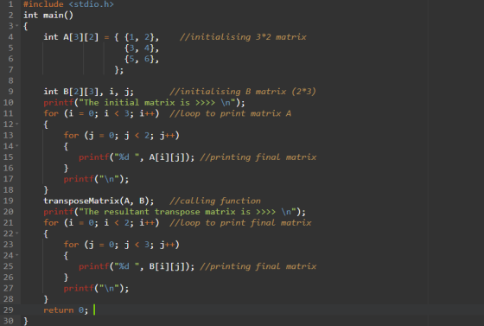Click line number 30 in the gutter
This screenshot has width=484, height=326.
(x=9, y=321)
